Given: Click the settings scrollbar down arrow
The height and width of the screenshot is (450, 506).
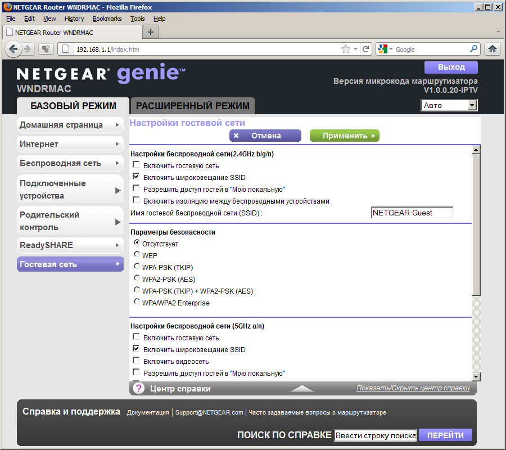Looking at the screenshot, I should pyautogui.click(x=476, y=376).
